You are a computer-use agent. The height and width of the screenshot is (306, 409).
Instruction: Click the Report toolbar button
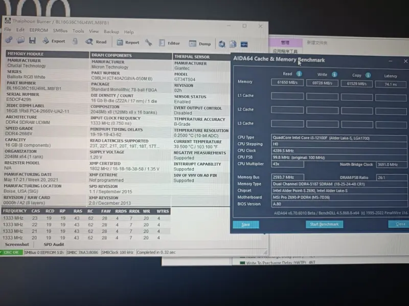point(128,42)
